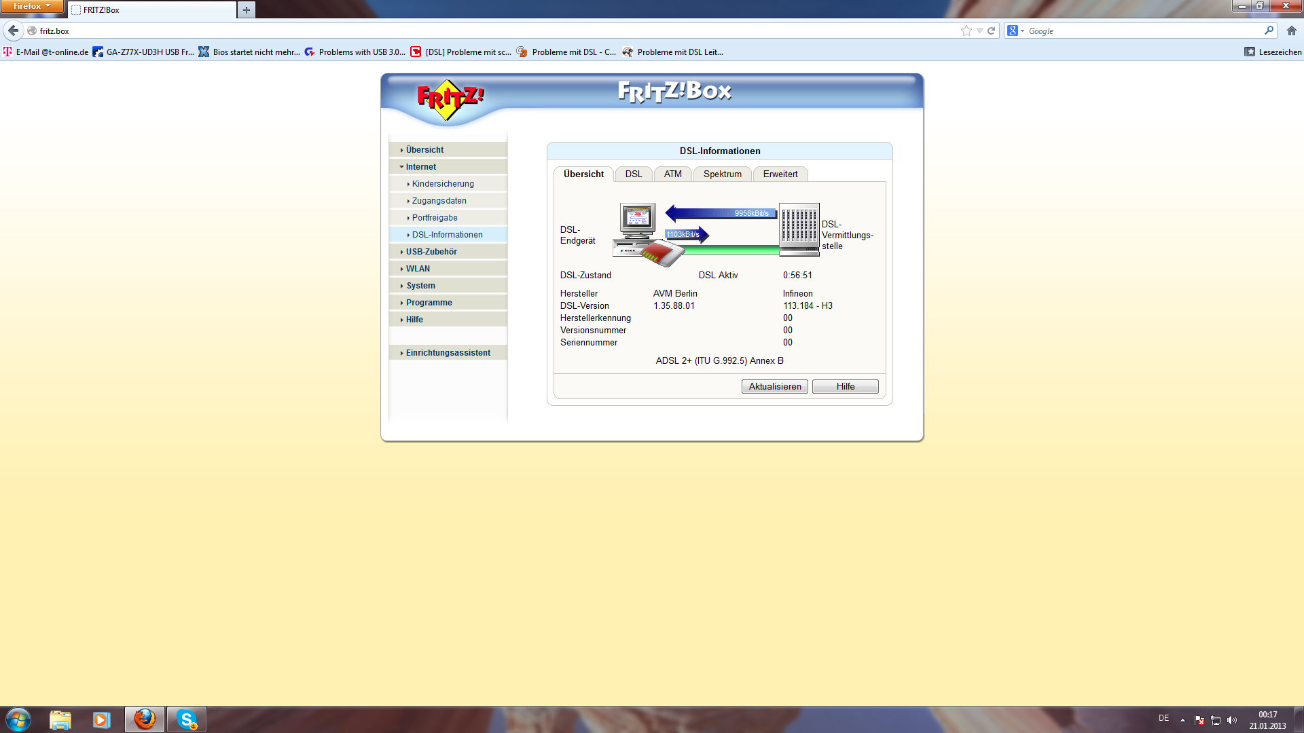Collapse the Internet menu section
Image resolution: width=1304 pixels, height=733 pixels.
(420, 167)
